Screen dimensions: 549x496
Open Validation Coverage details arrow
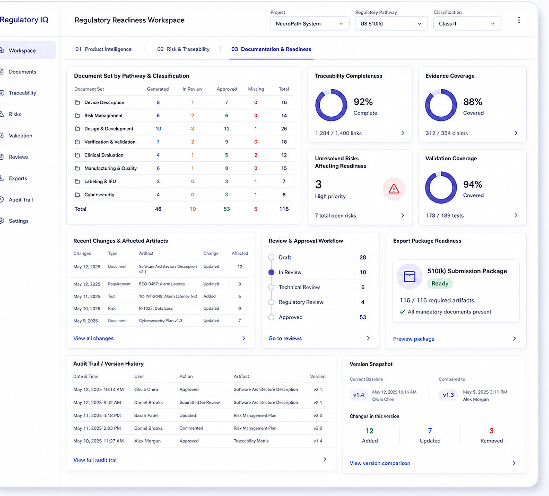point(516,216)
